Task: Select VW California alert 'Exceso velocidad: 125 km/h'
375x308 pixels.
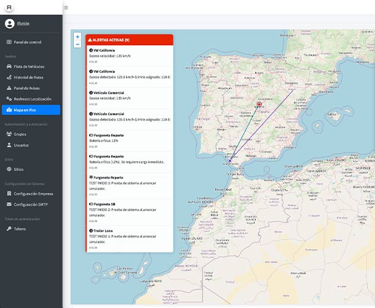Action: [130, 56]
